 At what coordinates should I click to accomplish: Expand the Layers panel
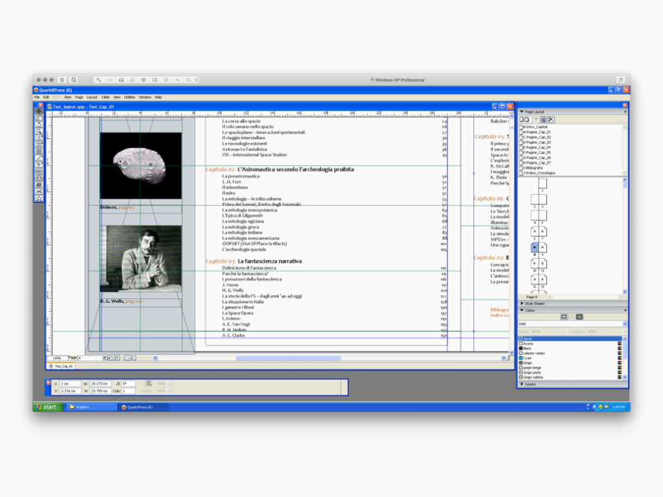point(522,384)
